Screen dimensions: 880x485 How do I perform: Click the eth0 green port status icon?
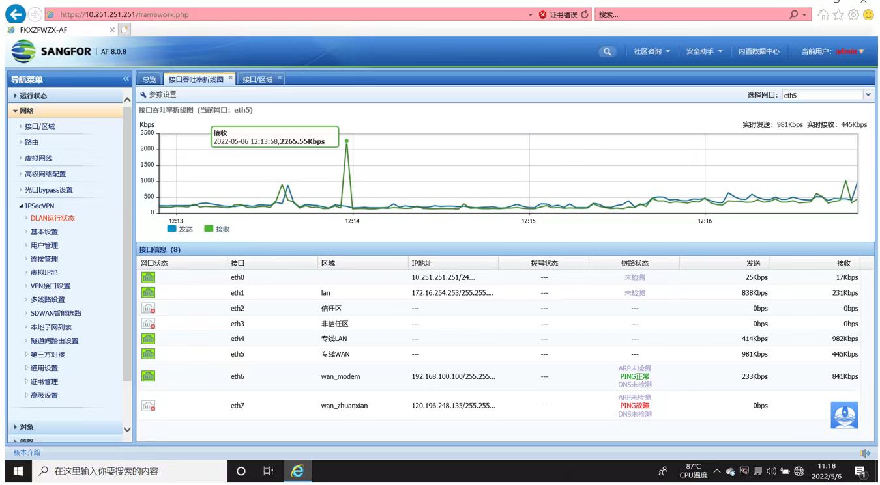pos(149,277)
